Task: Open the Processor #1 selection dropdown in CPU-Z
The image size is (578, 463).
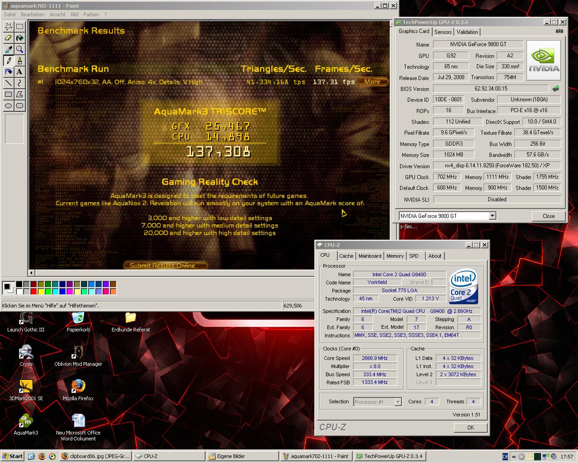Action: tap(398, 402)
